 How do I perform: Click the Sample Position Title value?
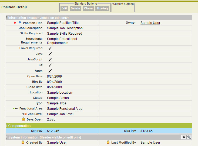63,23
